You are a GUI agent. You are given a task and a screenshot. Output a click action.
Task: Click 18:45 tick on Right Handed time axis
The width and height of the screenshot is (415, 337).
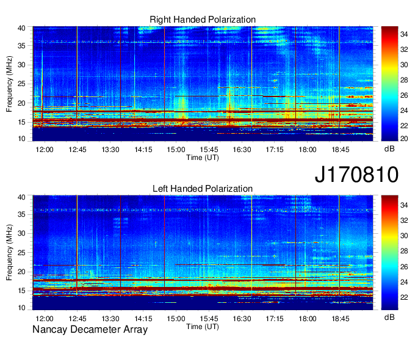click(341, 150)
